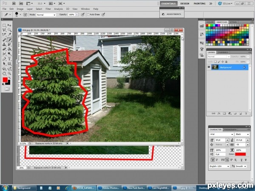This screenshot has height=191, width=255.
Task: Select the 3D Camera Rotate tool
Action: [9, 69]
